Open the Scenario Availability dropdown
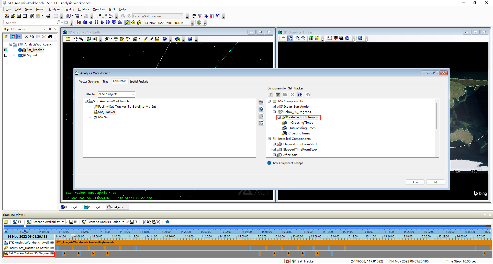The height and width of the screenshot is (264, 493). 63,222
